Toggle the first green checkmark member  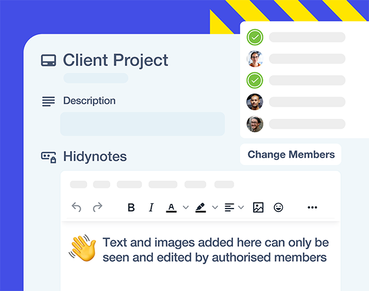coord(255,37)
